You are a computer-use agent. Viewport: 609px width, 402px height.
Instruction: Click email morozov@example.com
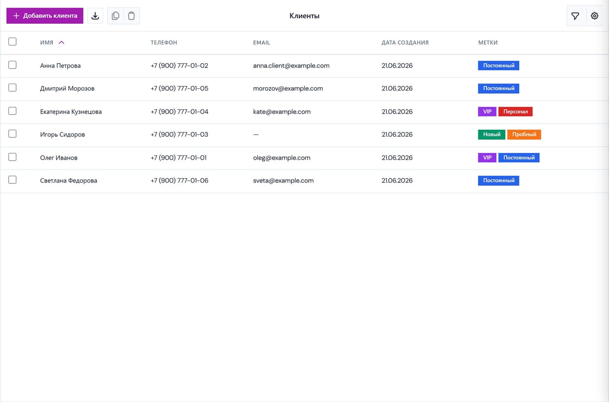click(288, 88)
